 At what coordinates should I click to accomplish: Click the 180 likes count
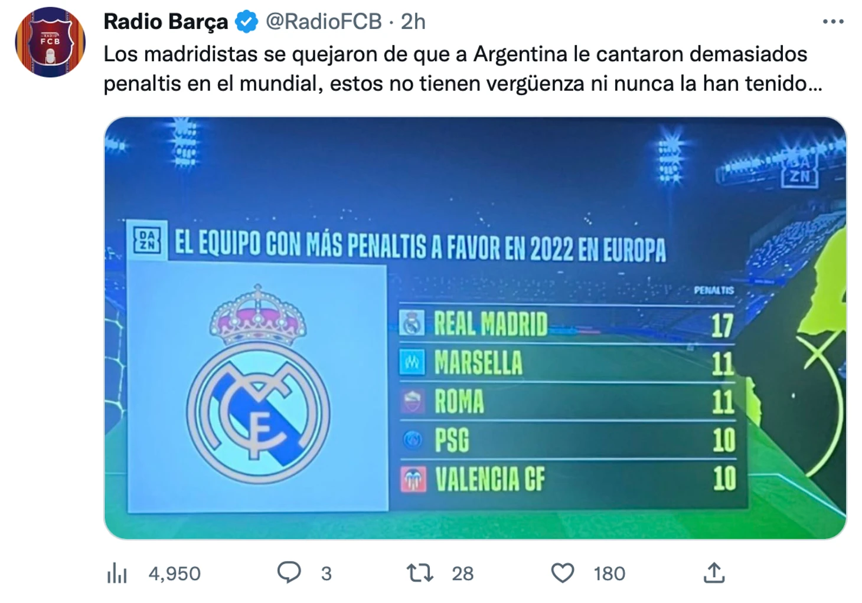click(x=609, y=573)
